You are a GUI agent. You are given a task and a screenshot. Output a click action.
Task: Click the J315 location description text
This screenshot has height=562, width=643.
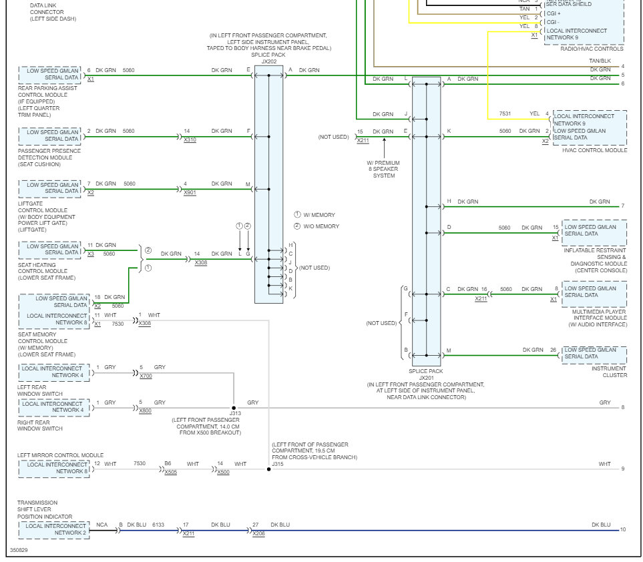pos(314,451)
